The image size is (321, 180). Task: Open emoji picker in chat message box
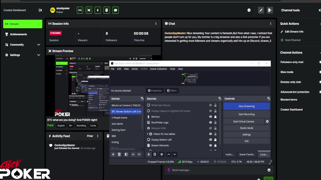point(269,170)
